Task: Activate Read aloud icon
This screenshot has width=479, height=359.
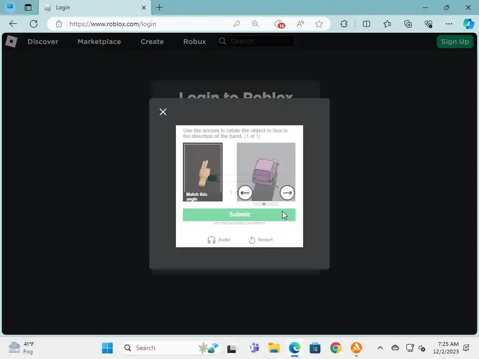Action: tap(300, 24)
